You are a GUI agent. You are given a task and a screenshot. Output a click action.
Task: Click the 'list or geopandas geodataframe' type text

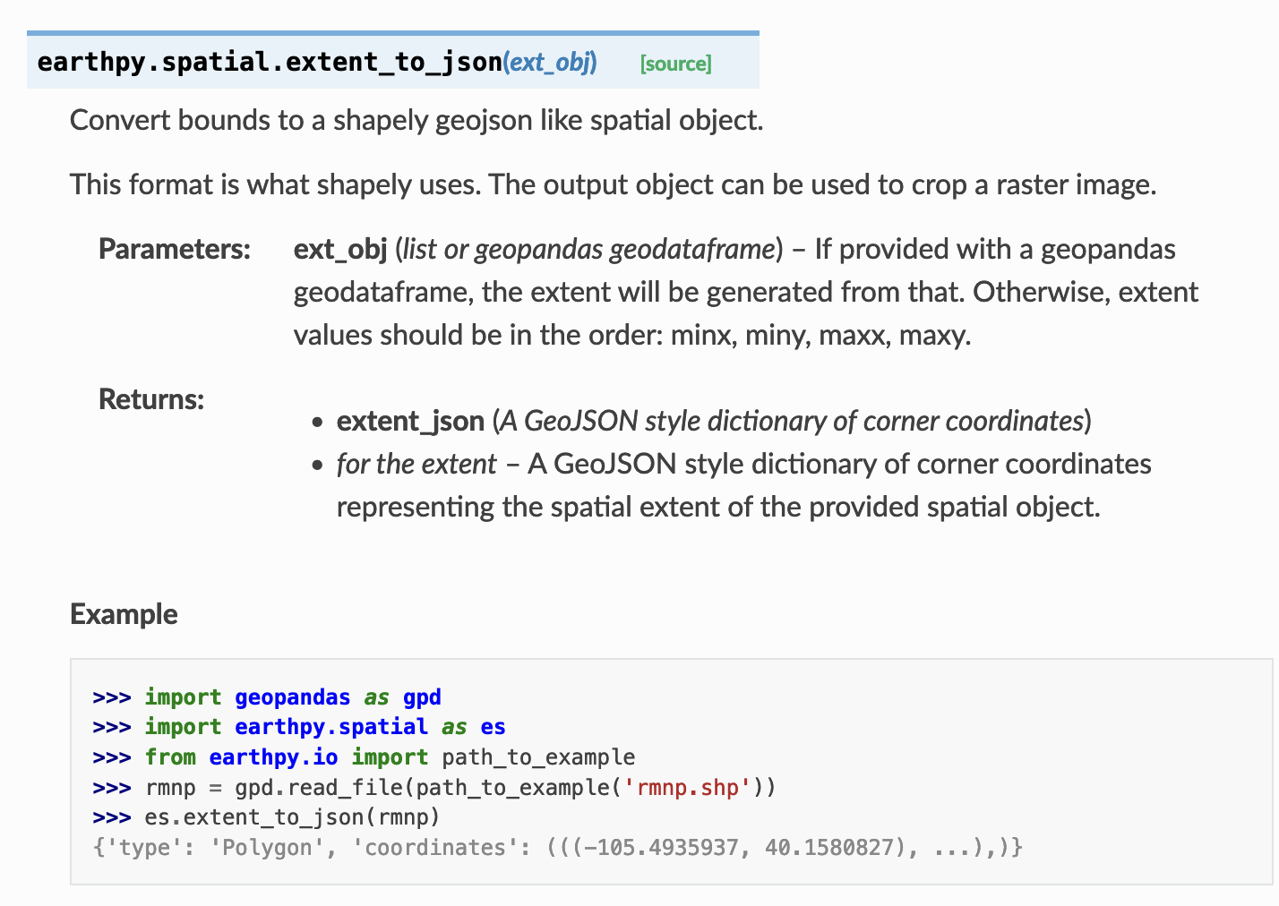589,249
